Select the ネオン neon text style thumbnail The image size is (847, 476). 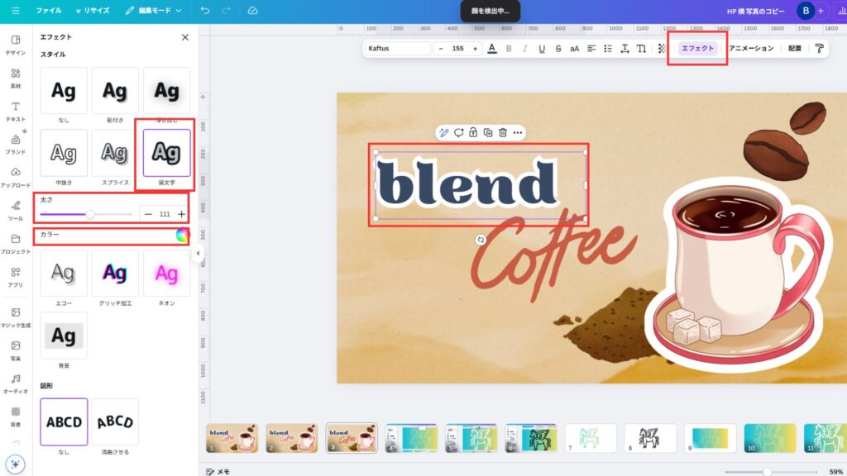pos(166,273)
